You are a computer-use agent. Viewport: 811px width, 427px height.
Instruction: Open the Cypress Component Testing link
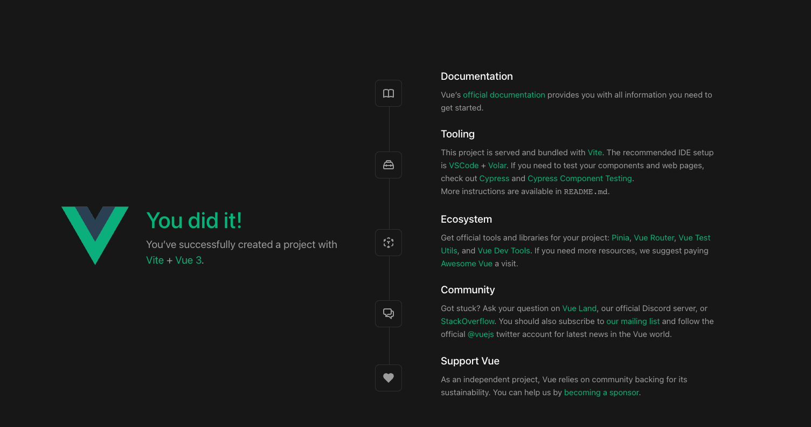[580, 178]
